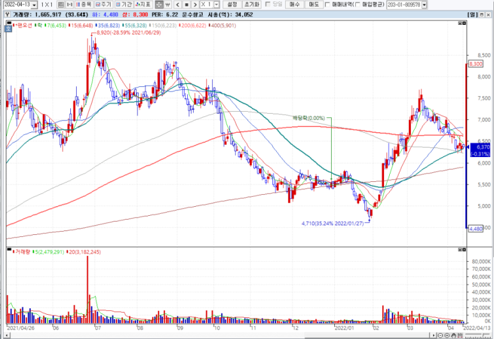Maximize chart panel via info bar icon

coord(482,15)
